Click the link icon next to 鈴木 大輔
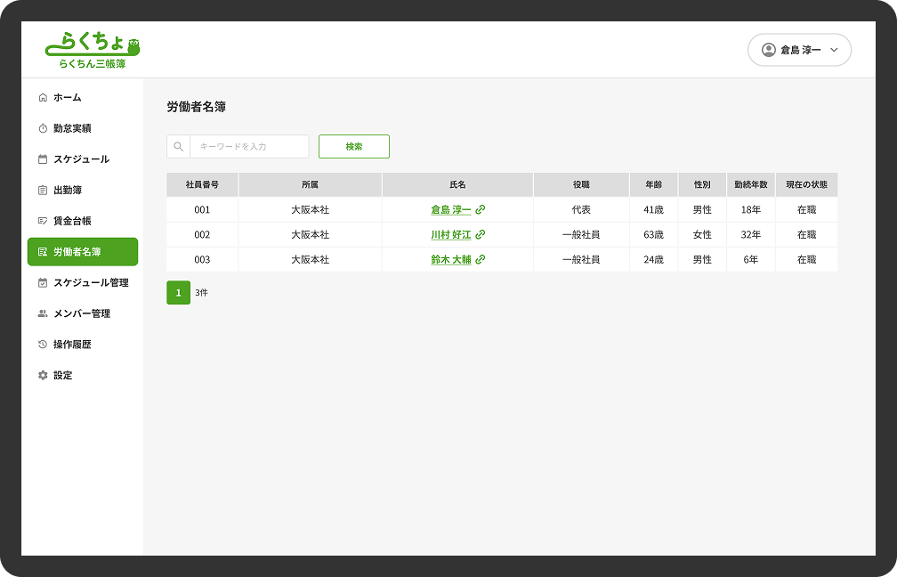Image resolution: width=897 pixels, height=577 pixels. point(481,260)
